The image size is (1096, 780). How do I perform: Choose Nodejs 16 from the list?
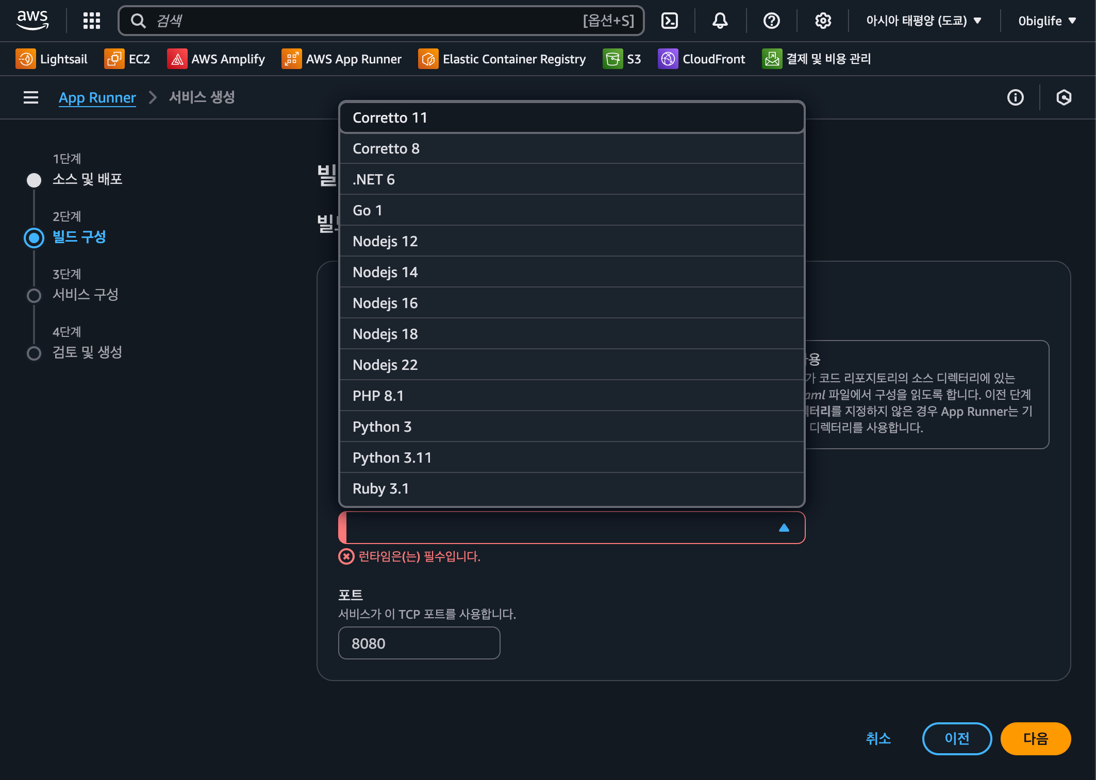[572, 303]
